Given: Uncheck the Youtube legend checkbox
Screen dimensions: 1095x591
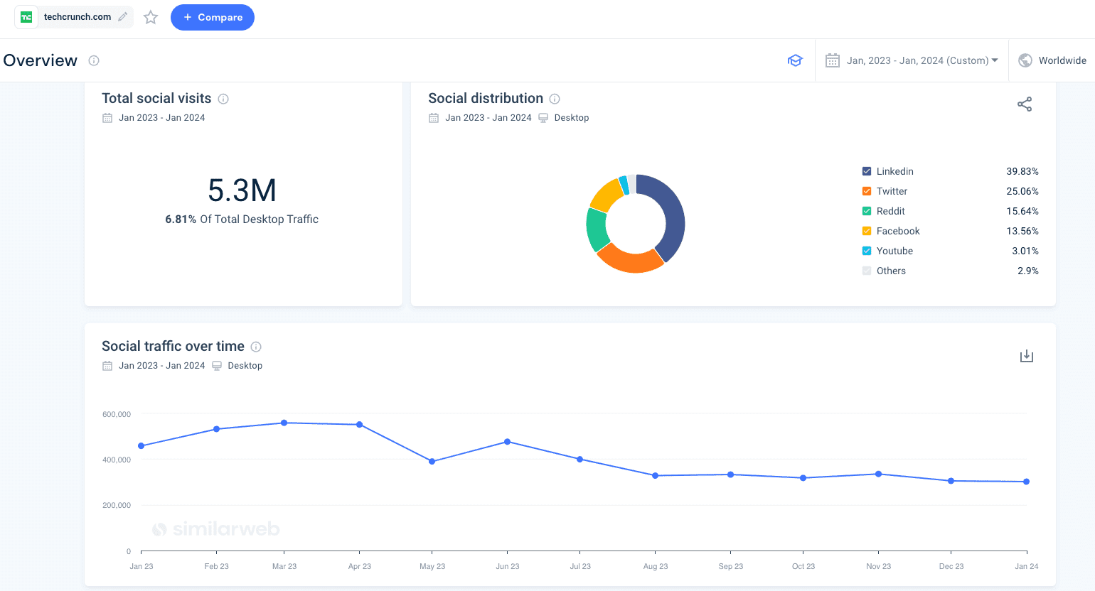Looking at the screenshot, I should (x=867, y=251).
